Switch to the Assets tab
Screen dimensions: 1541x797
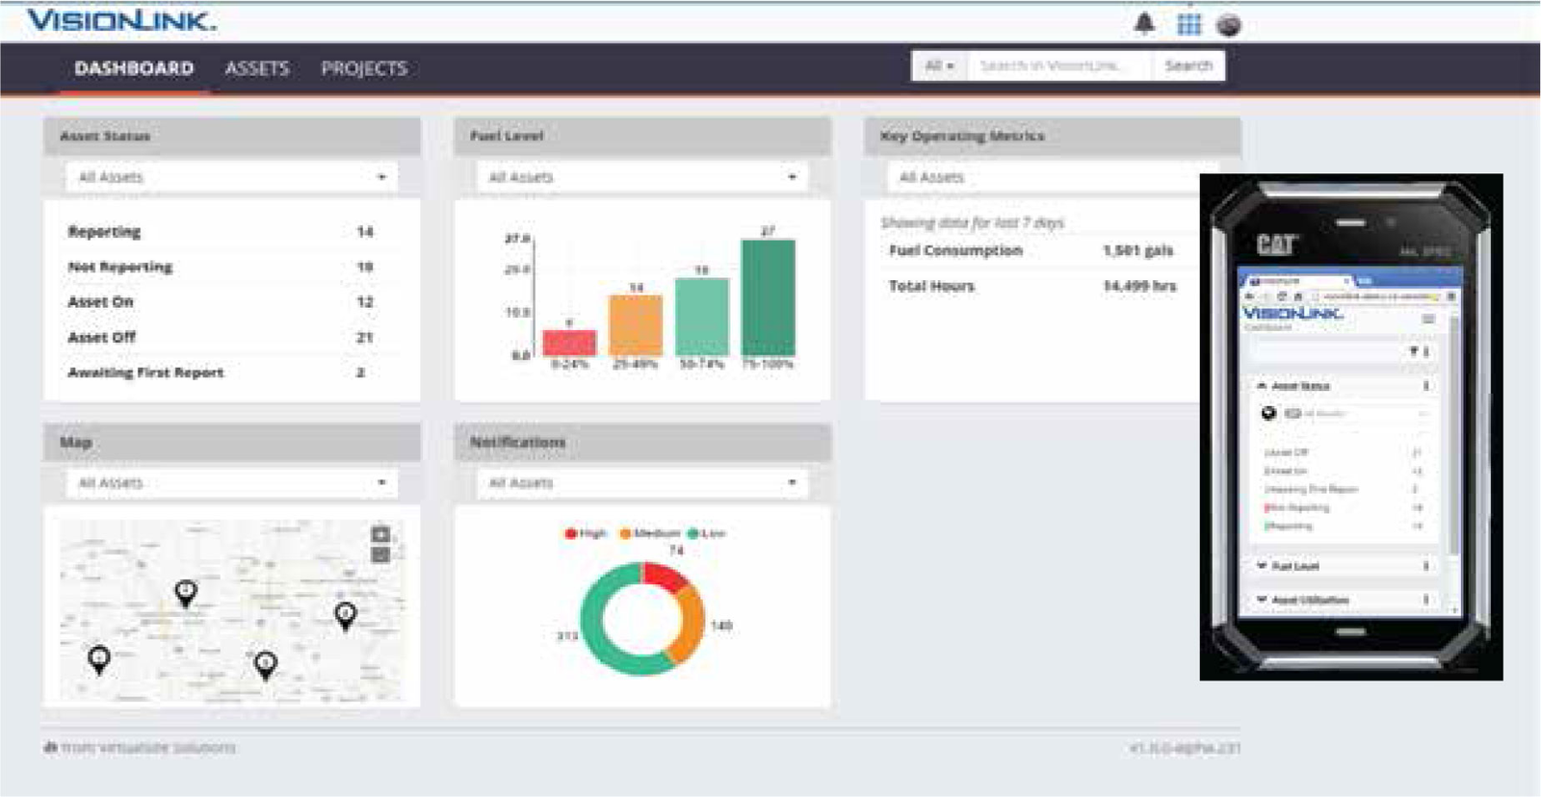click(x=256, y=68)
